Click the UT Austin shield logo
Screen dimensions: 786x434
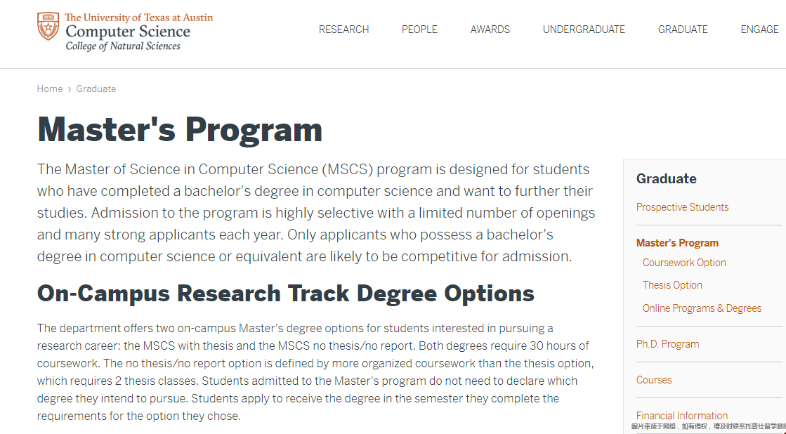[48, 27]
